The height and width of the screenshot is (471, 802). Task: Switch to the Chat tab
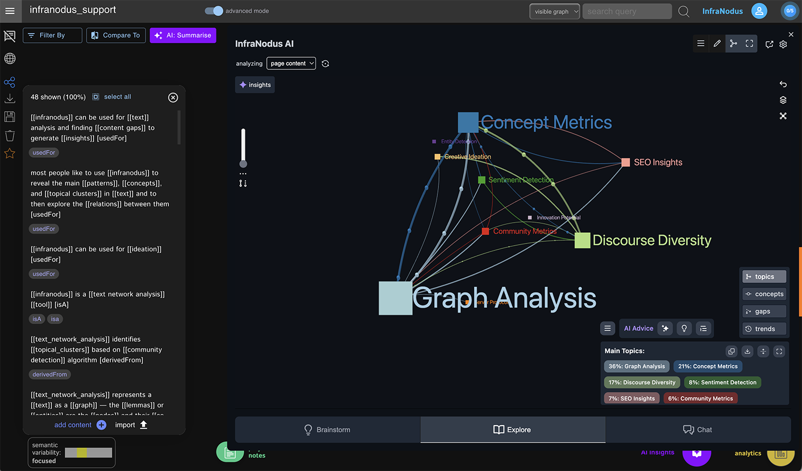[697, 429]
